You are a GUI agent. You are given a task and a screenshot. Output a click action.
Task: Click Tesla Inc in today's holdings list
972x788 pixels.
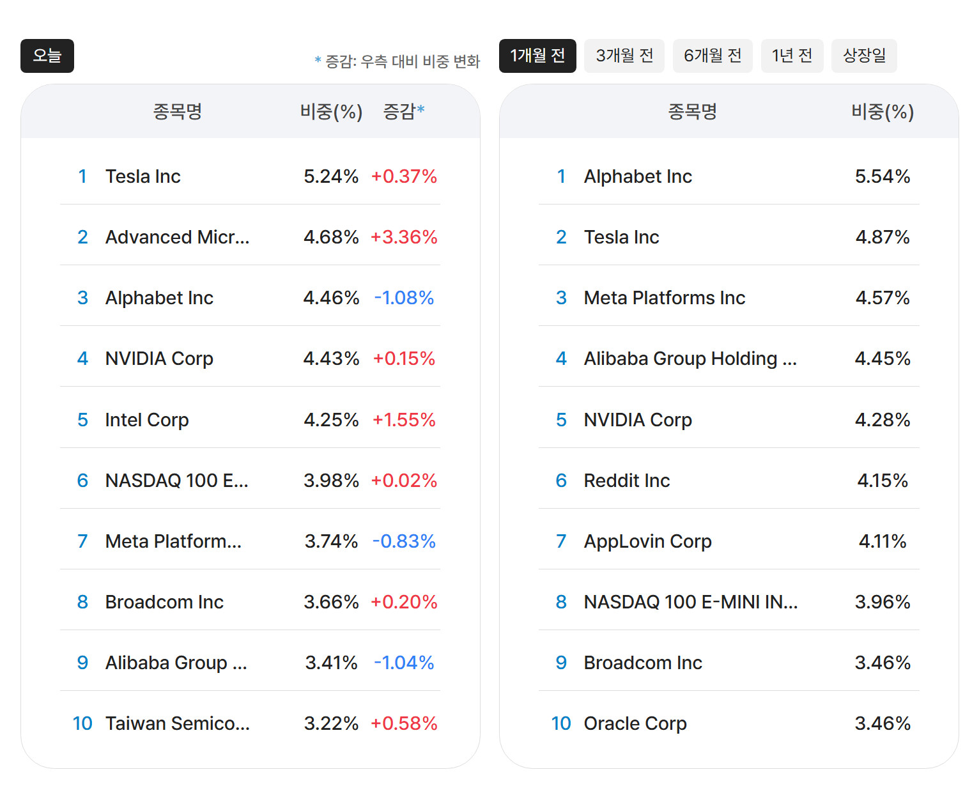[x=143, y=176]
